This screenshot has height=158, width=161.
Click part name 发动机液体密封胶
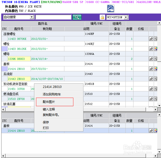tap(16, 84)
